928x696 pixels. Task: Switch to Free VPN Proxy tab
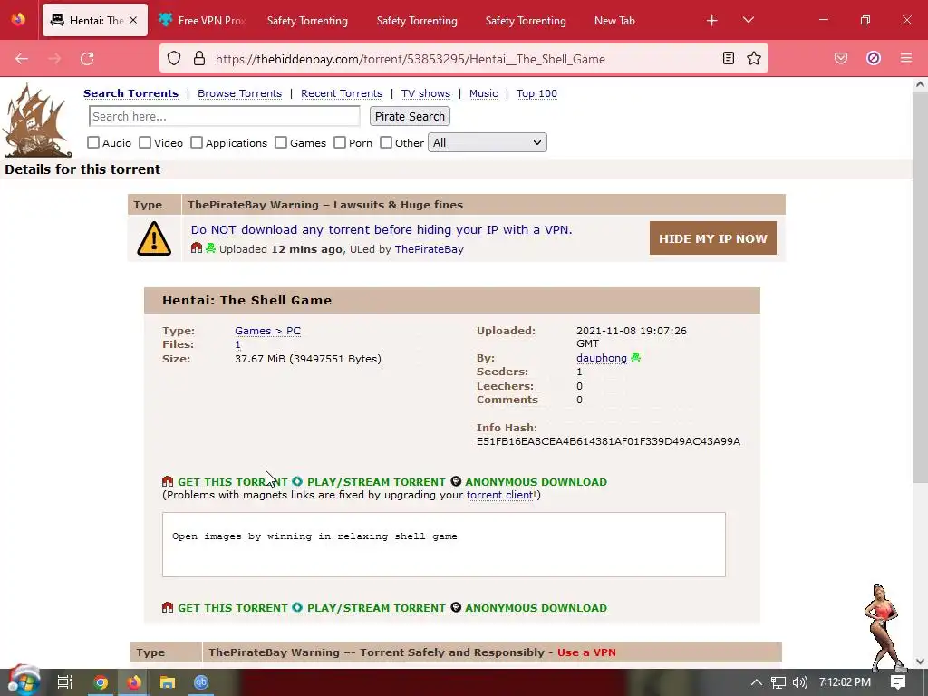pyautogui.click(x=202, y=21)
